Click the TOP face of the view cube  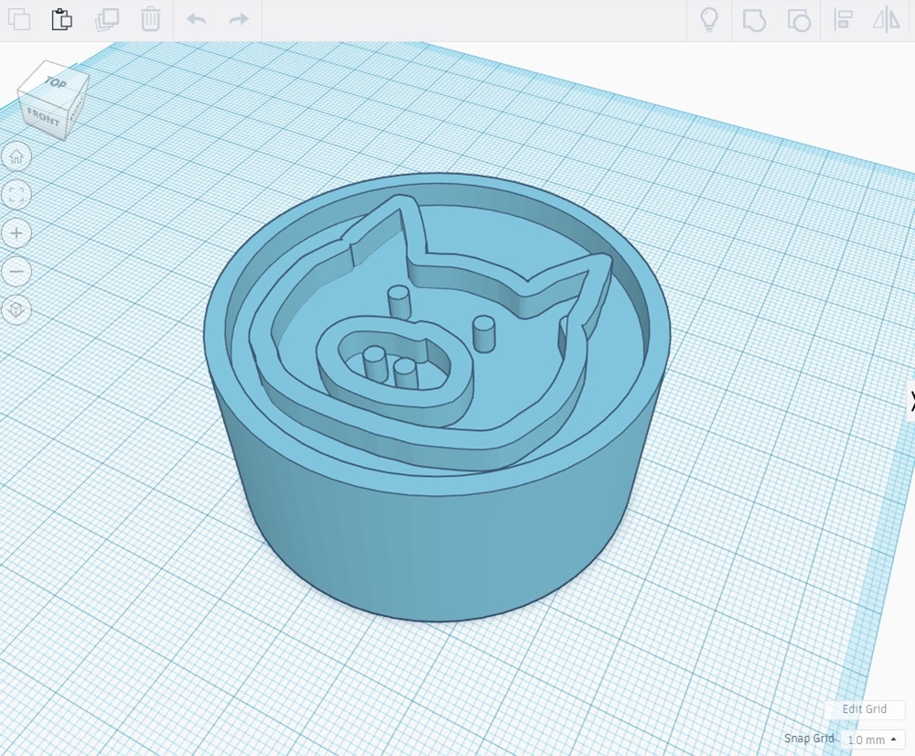pyautogui.click(x=55, y=84)
